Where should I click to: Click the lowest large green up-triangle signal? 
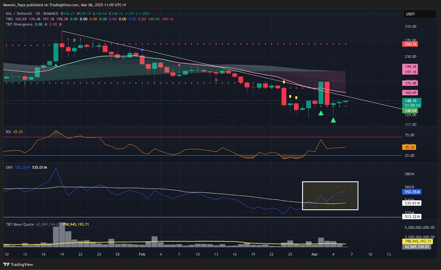coord(333,120)
